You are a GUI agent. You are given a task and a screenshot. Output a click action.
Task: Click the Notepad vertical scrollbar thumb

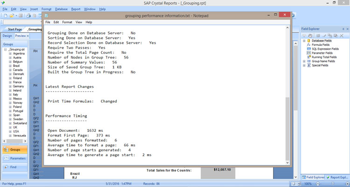[287, 129]
